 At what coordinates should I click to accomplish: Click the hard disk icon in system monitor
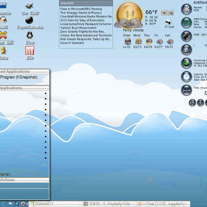tap(186, 50)
